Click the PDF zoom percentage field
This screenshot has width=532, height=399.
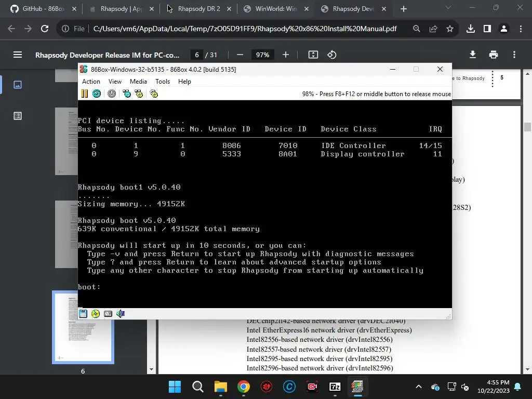pos(262,55)
